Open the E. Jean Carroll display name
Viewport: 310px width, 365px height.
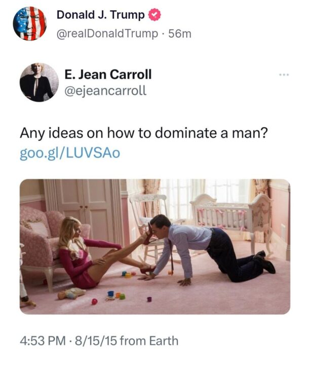[x=108, y=75]
